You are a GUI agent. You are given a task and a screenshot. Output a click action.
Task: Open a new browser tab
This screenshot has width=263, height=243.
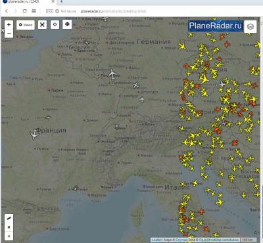click(x=61, y=1)
